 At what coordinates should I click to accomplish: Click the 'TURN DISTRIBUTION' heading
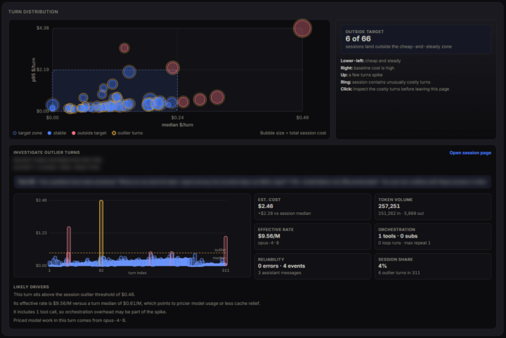[x=33, y=12]
